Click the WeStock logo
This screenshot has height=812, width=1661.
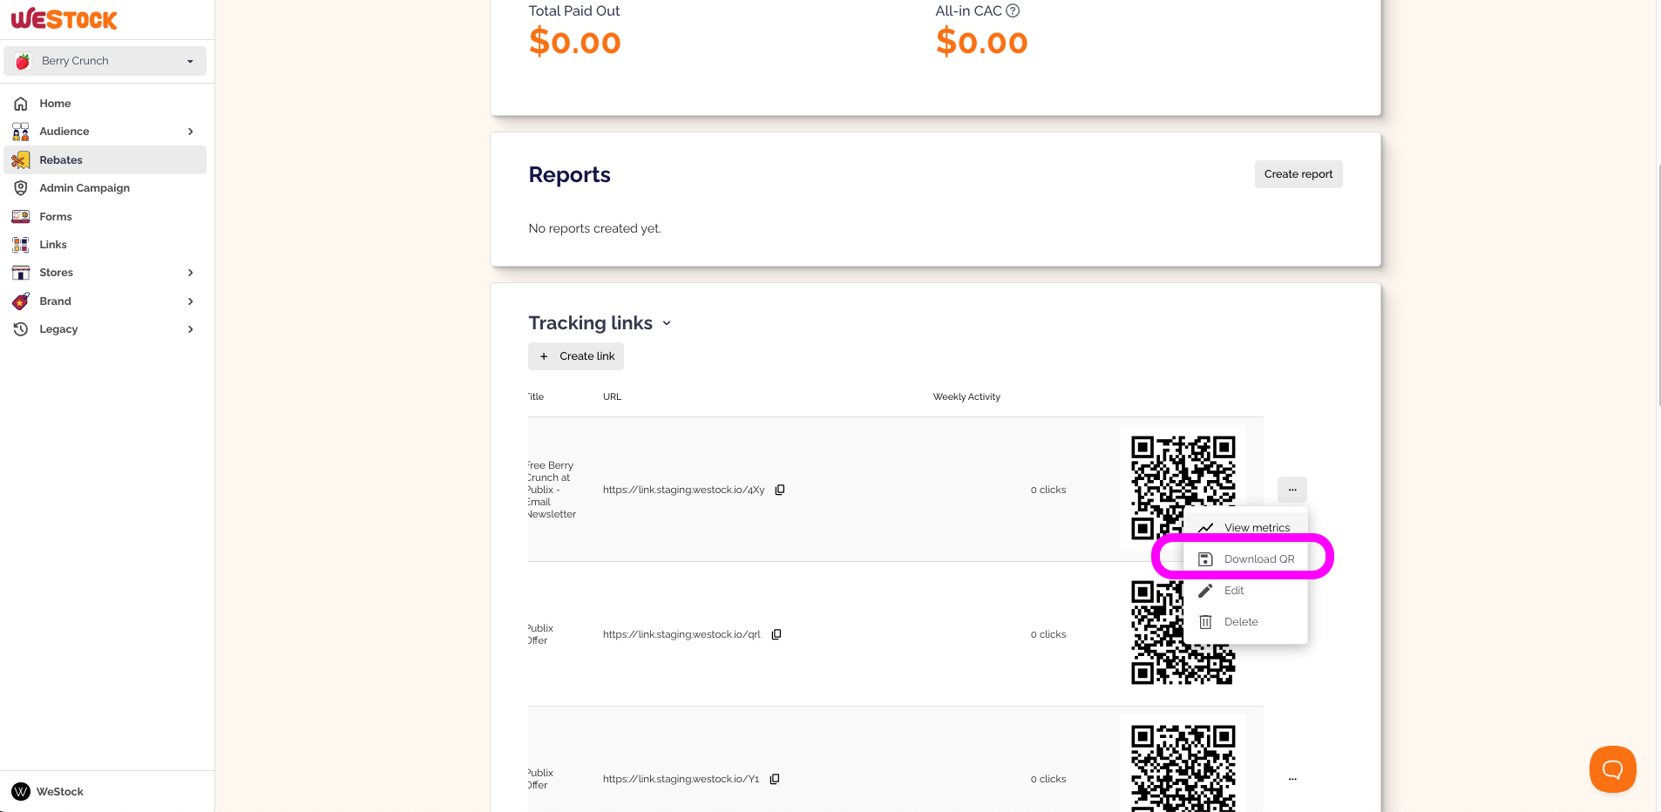[64, 19]
